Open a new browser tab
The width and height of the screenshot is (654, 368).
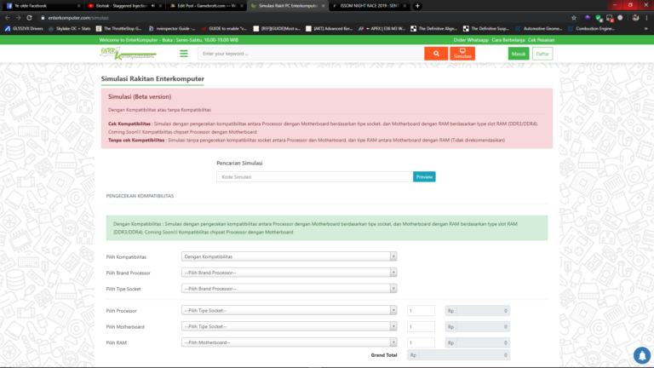click(x=417, y=6)
